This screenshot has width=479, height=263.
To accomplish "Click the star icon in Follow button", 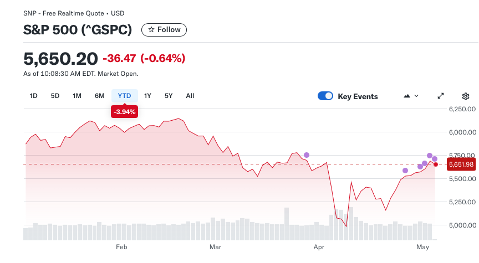I will tap(151, 29).
